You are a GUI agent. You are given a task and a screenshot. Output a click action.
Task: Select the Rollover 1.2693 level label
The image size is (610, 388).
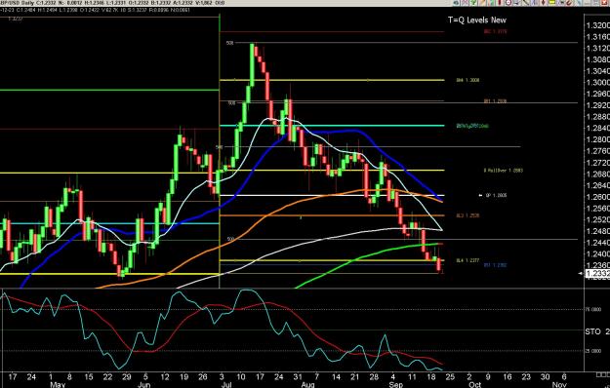click(504, 170)
